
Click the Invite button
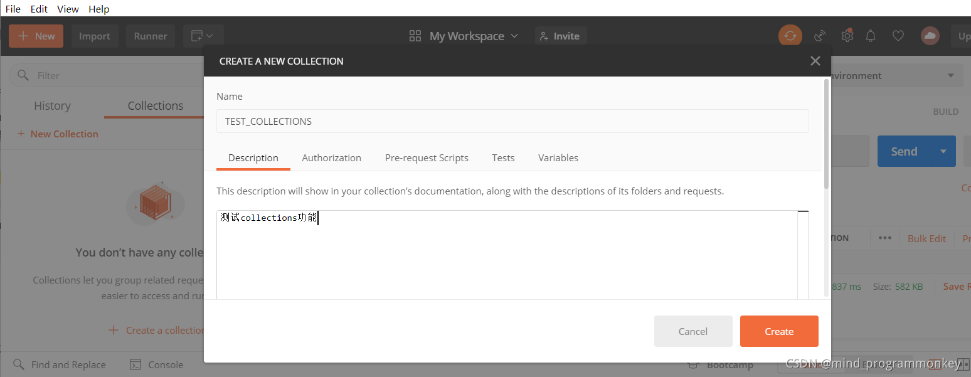pyautogui.click(x=561, y=36)
